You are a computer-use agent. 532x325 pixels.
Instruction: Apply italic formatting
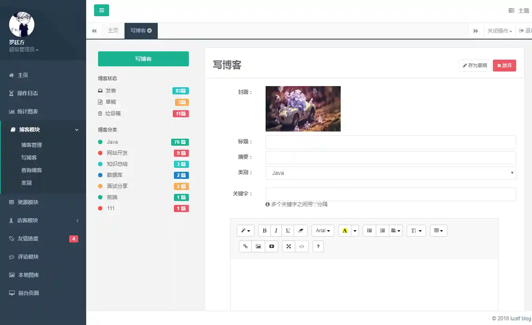[276, 230]
